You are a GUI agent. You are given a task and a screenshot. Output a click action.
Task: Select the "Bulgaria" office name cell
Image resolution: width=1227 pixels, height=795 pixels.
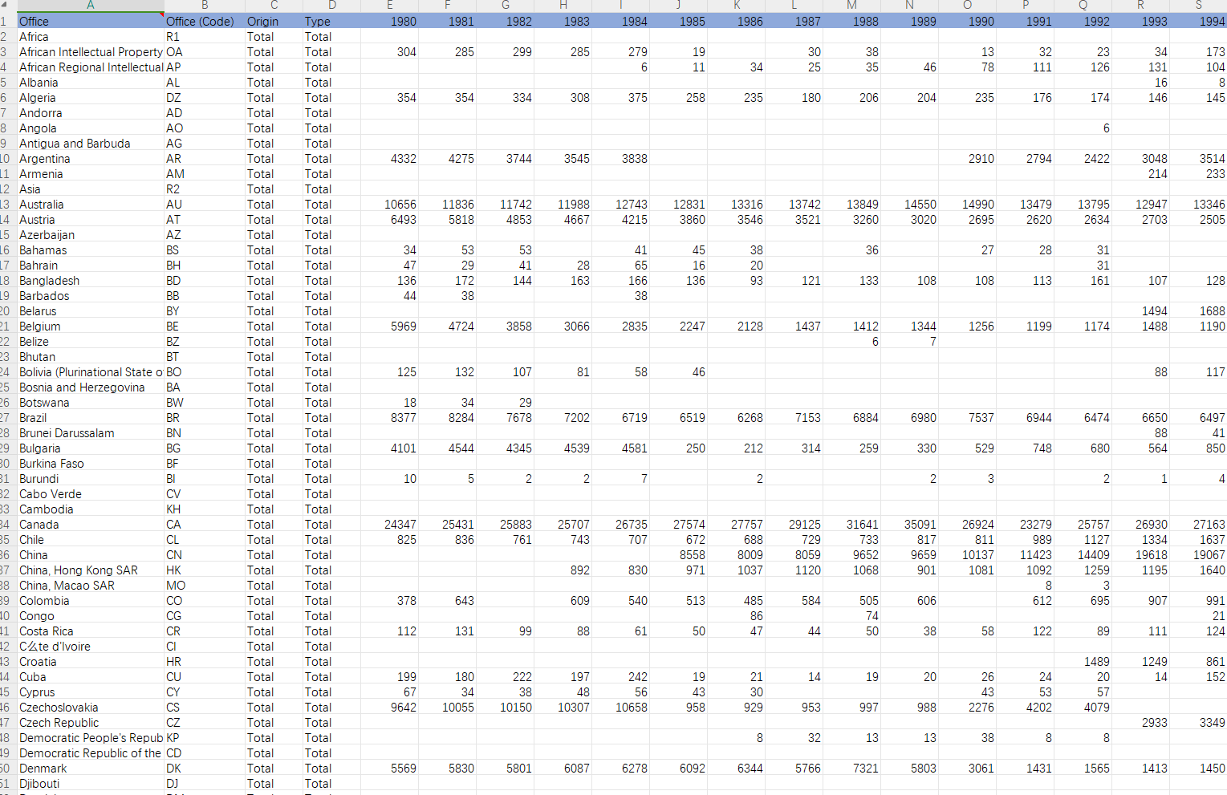(x=91, y=448)
